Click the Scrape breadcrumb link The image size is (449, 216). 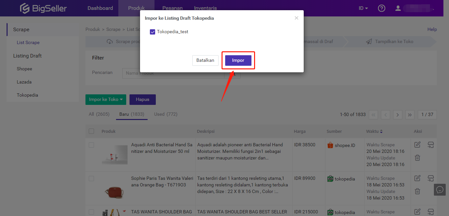click(113, 30)
